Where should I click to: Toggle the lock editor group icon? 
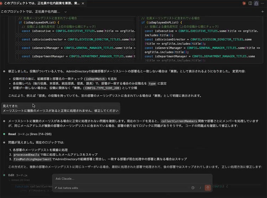click(256, 3)
